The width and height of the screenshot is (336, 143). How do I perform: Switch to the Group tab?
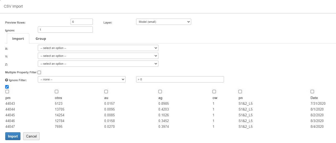[x=41, y=39]
